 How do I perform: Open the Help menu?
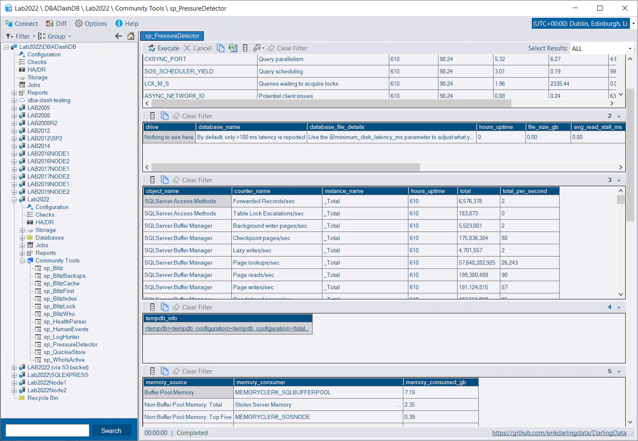[x=127, y=23]
